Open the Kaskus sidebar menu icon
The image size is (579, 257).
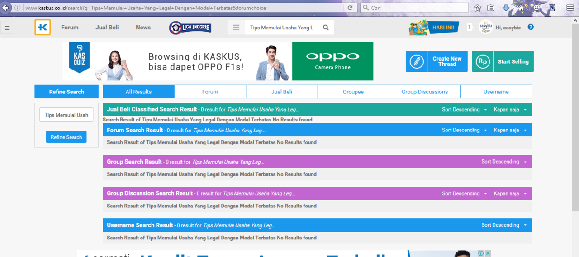[7, 28]
